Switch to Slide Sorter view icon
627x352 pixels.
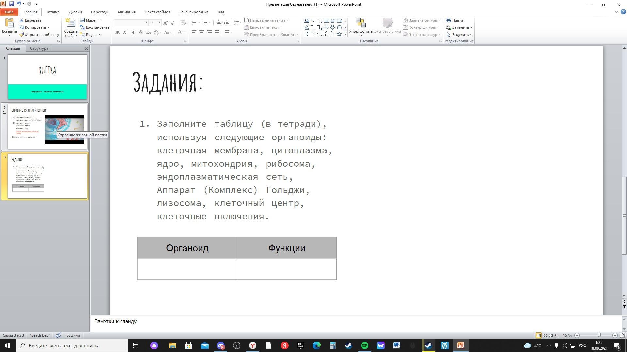coord(545,335)
